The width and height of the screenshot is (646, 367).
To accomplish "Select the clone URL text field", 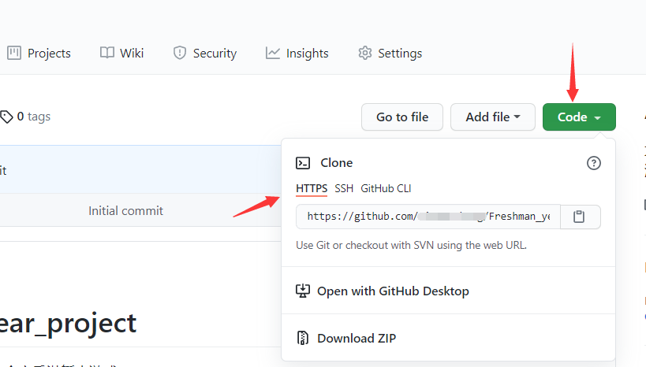I will pos(428,217).
